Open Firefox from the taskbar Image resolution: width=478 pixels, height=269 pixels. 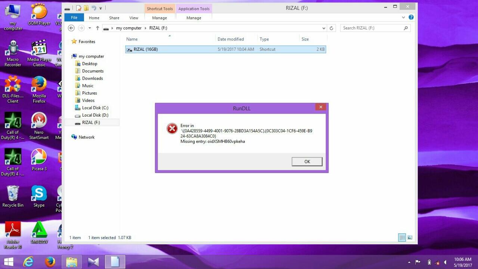(50, 262)
